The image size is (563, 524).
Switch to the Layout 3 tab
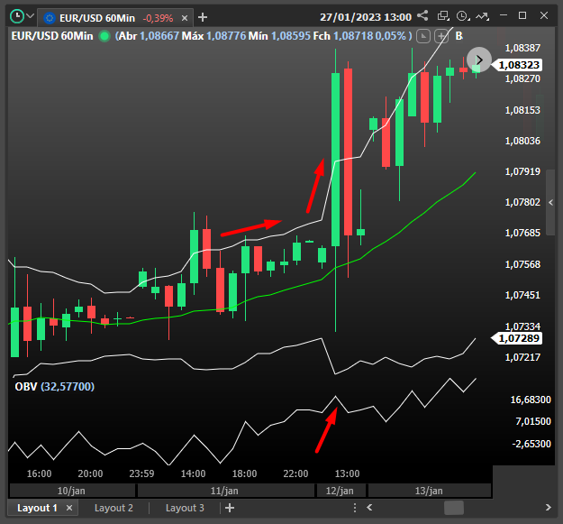point(185,508)
